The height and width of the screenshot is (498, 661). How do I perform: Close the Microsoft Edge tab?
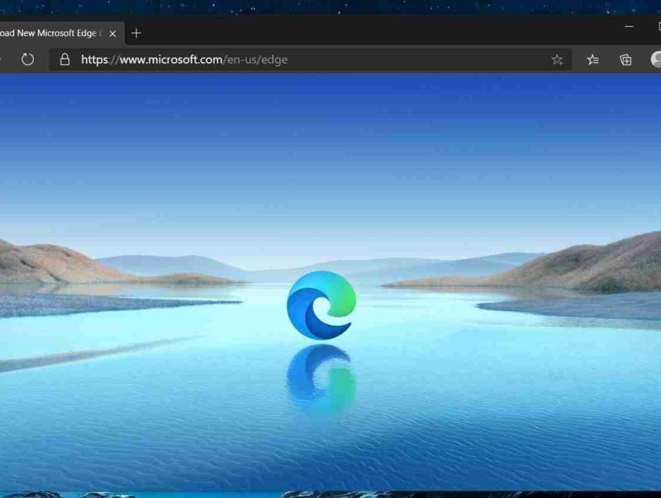click(x=112, y=34)
